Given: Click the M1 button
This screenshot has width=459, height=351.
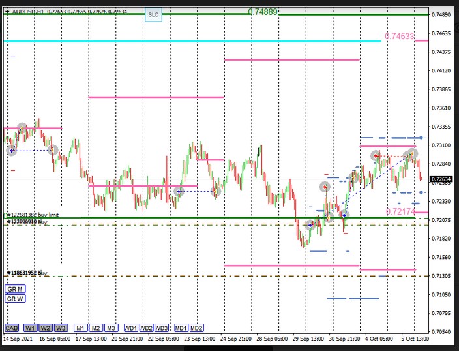Looking at the screenshot, I should pos(80,328).
